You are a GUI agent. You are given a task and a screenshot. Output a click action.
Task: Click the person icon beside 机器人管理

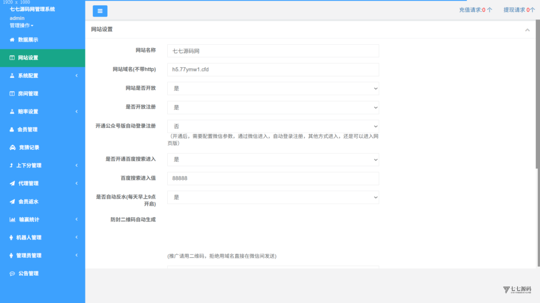click(x=11, y=237)
